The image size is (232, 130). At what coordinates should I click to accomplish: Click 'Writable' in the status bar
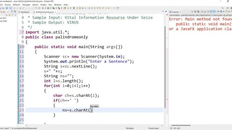coord(130,128)
